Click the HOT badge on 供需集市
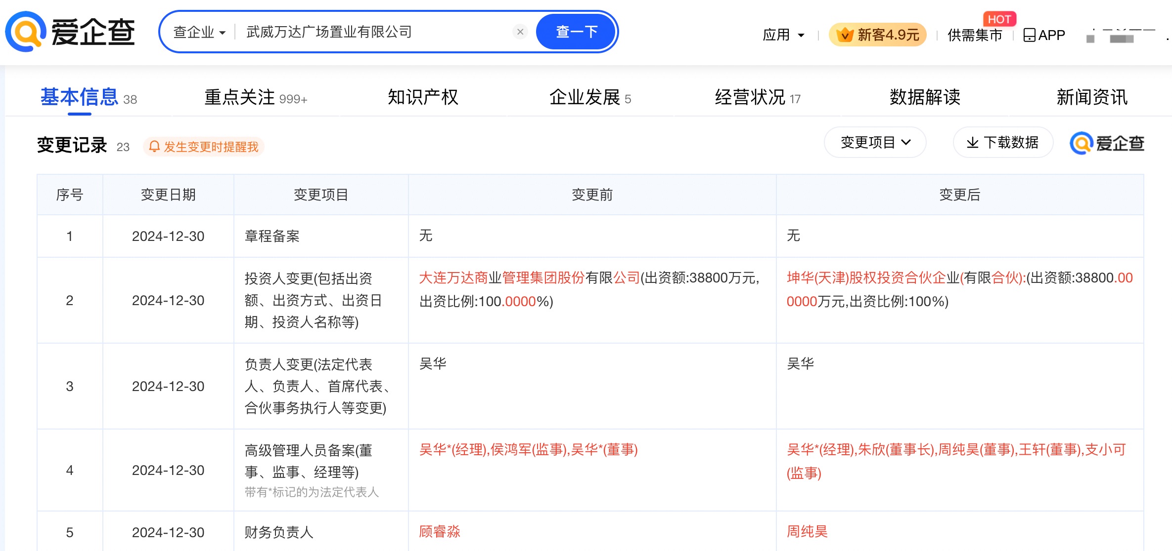 point(1000,19)
